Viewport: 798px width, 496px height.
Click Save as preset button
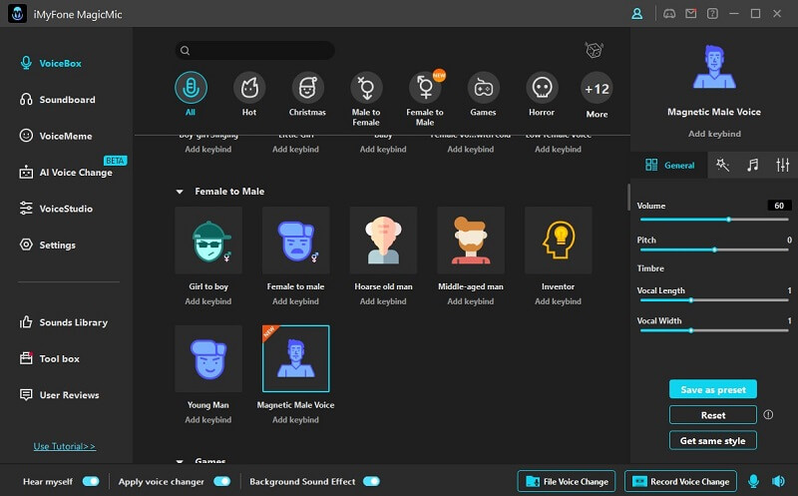pos(713,389)
